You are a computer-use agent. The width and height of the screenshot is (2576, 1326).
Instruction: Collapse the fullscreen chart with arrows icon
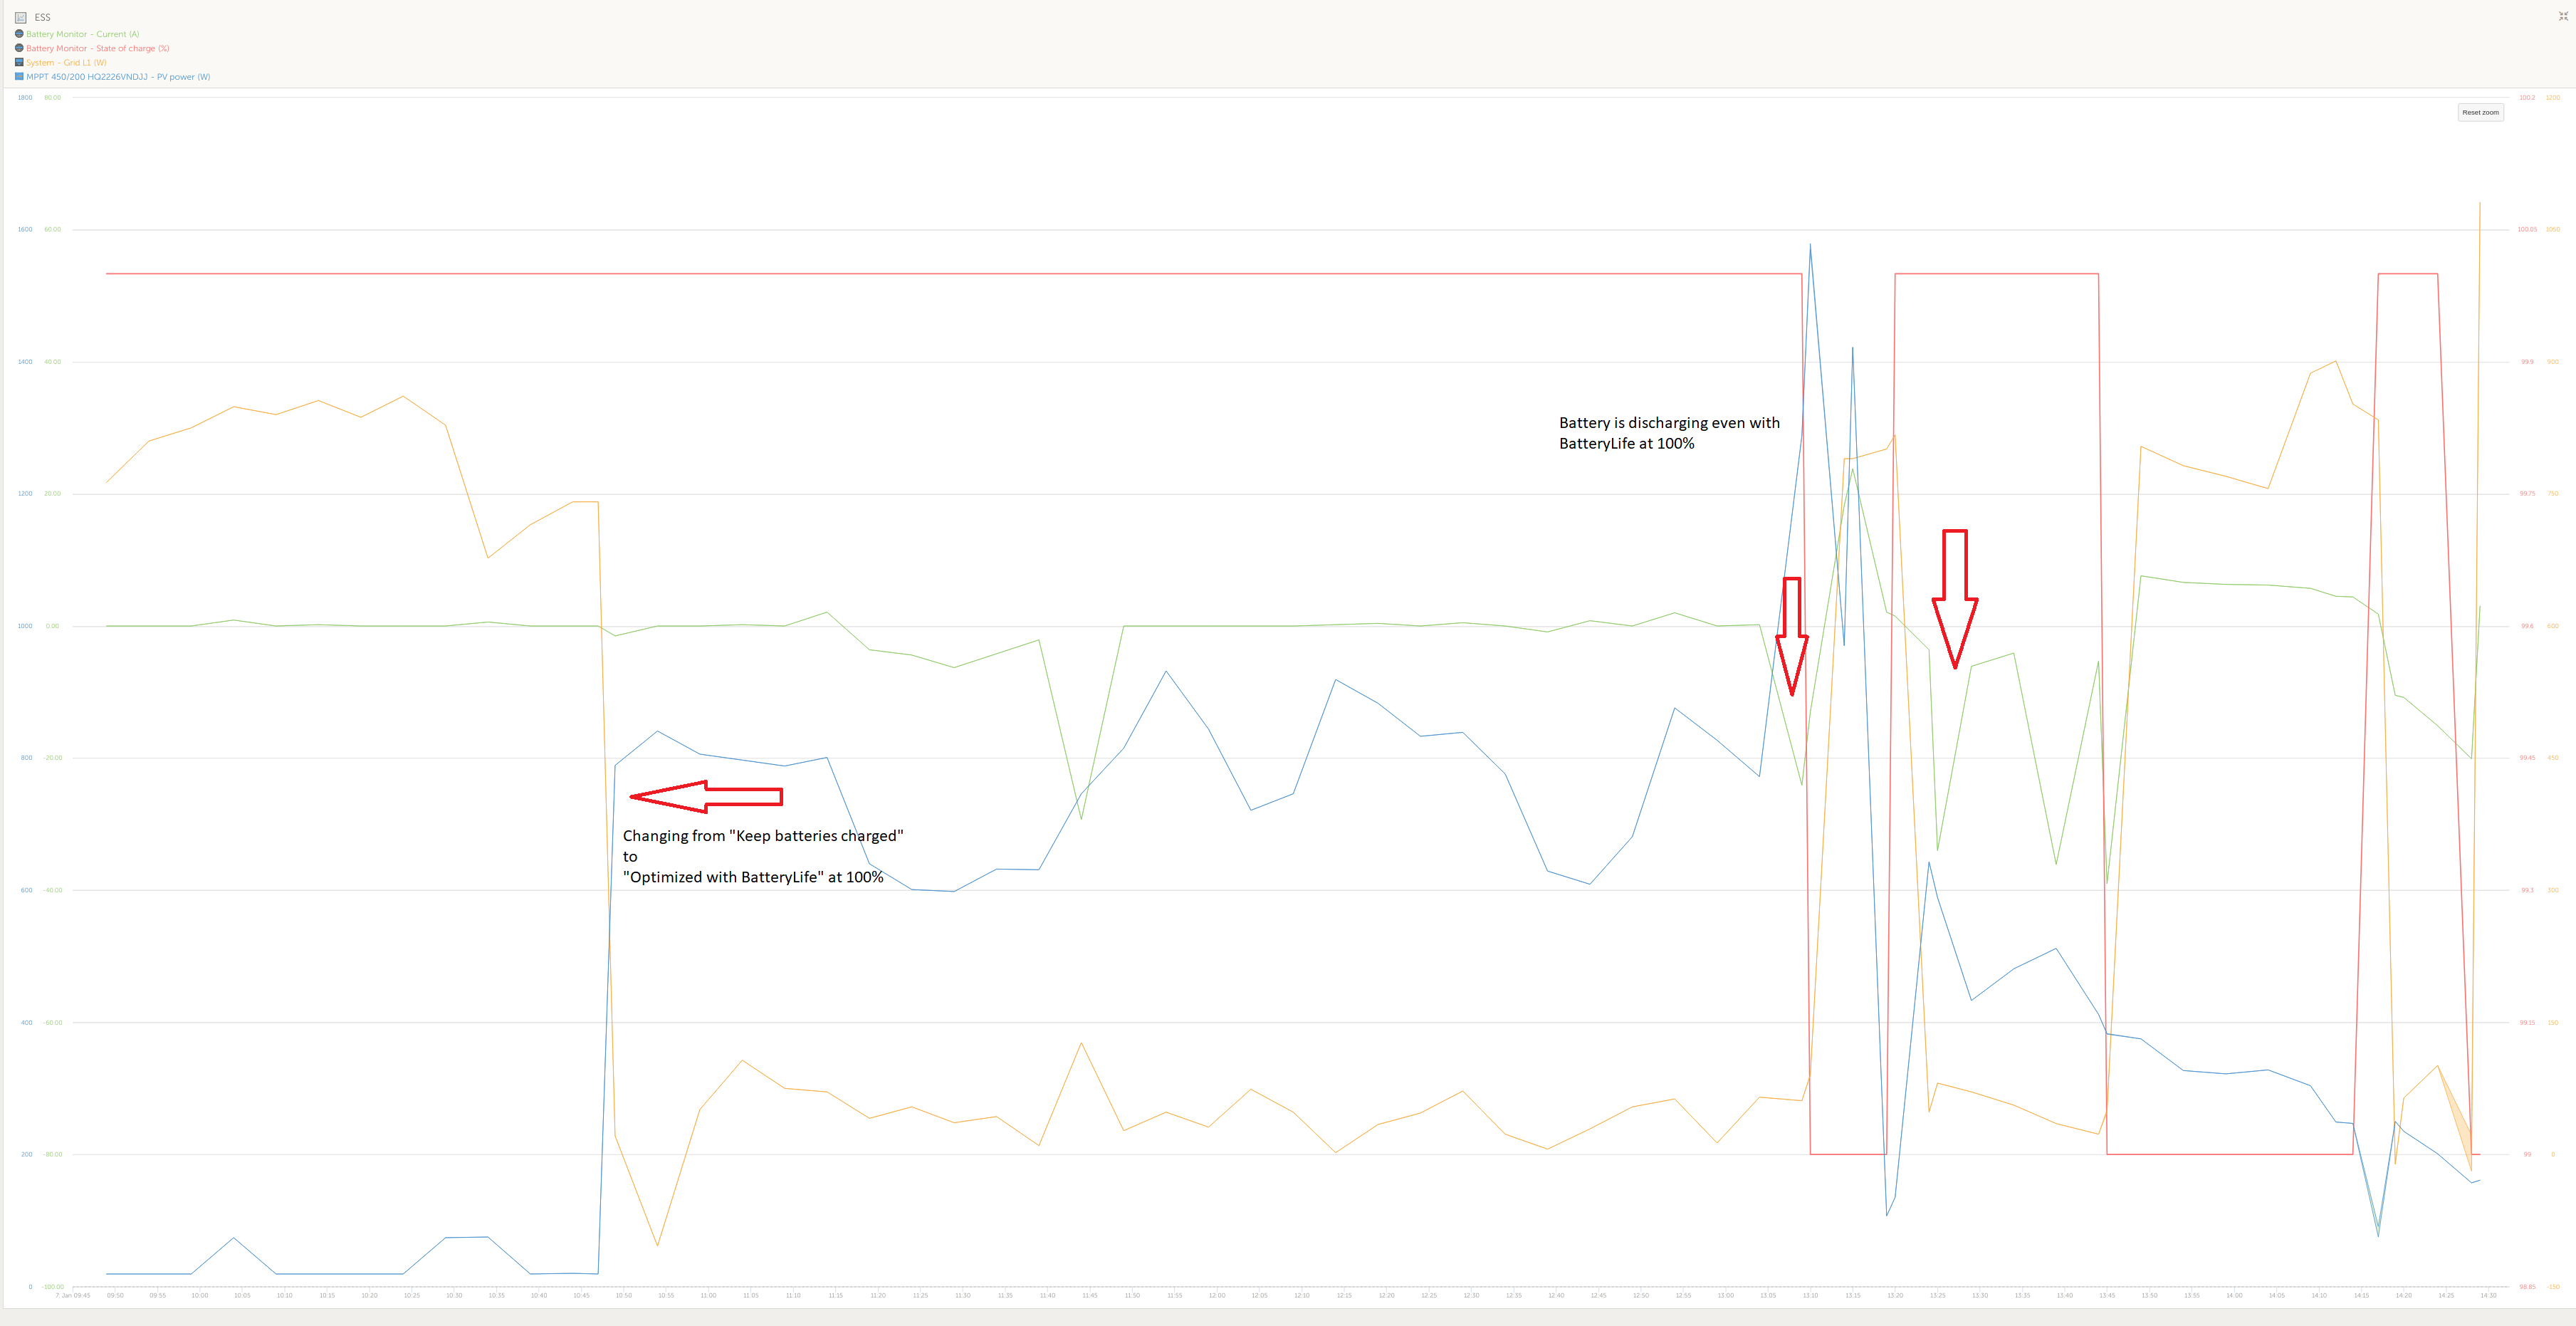tap(2563, 16)
